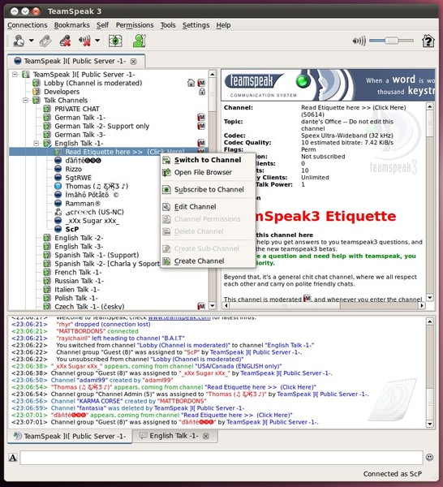The width and height of the screenshot is (443, 487).
Task: Click the text formatting A icon
Action: (13, 458)
